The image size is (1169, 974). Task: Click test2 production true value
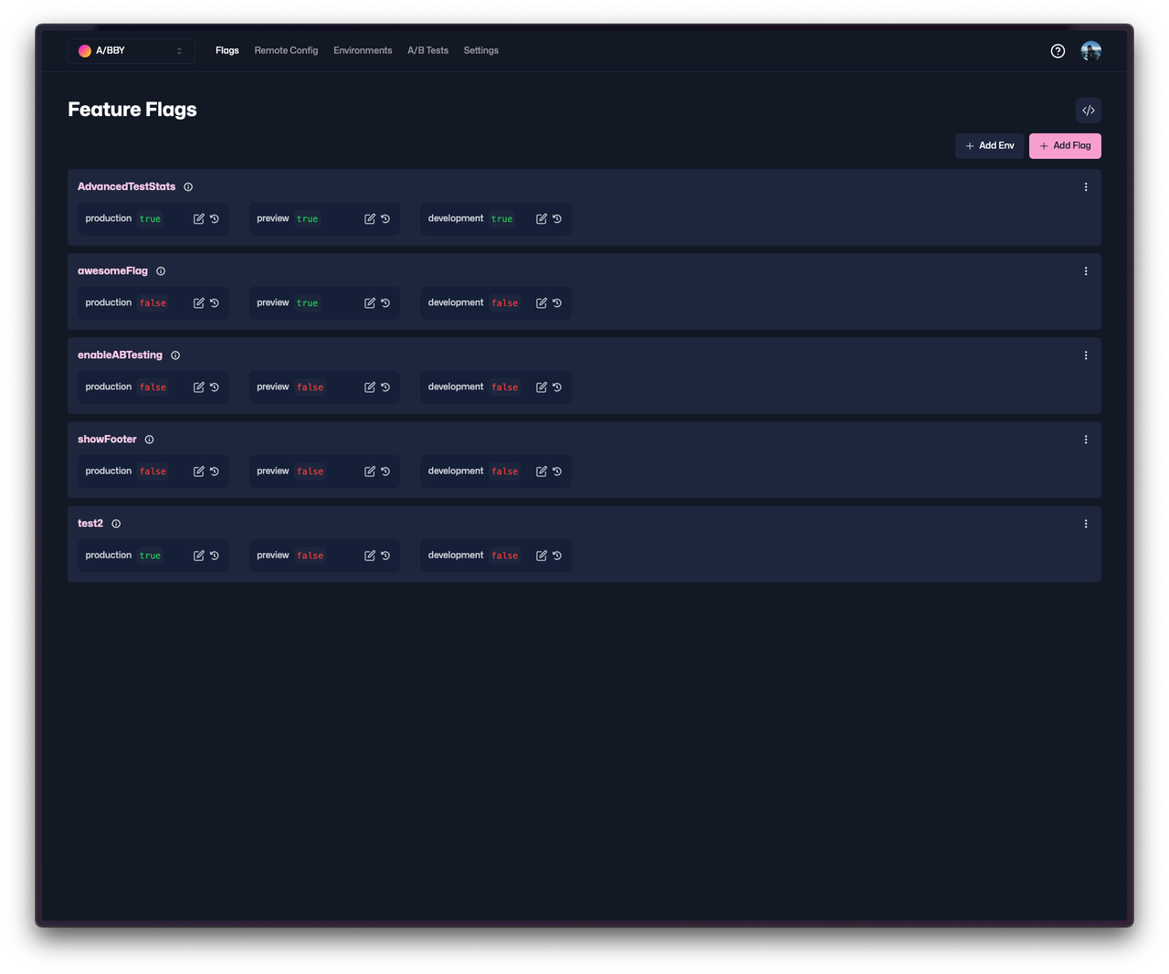tap(150, 556)
